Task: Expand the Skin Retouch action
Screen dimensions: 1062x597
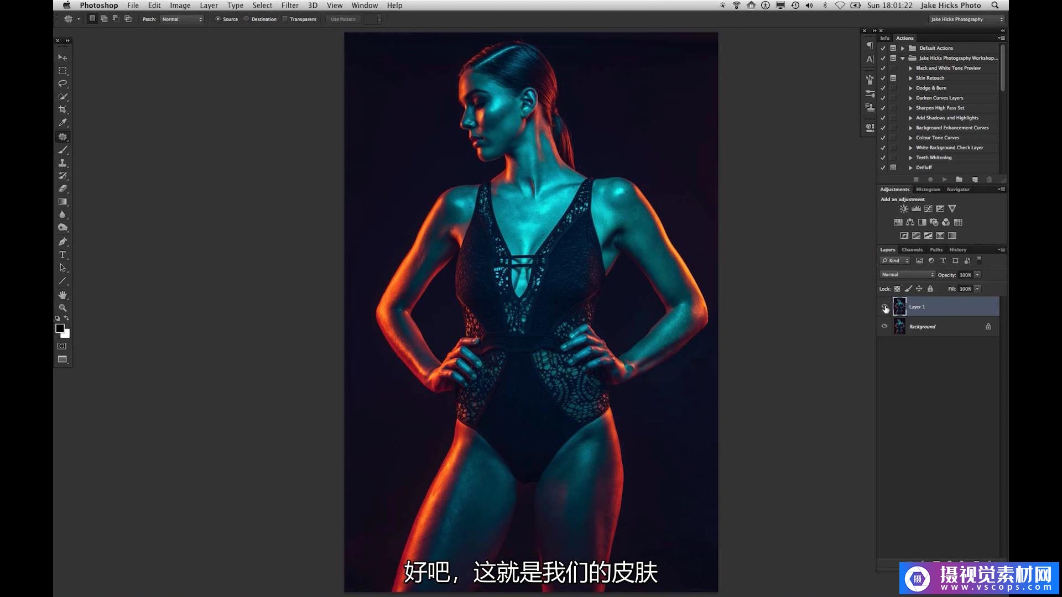Action: [910, 78]
